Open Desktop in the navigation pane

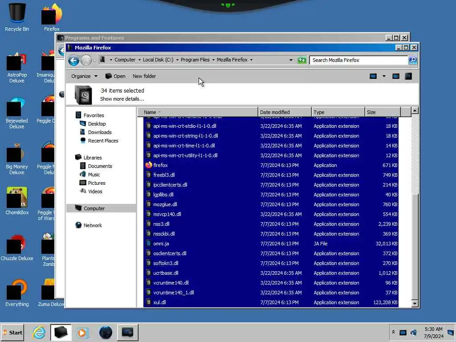tap(97, 124)
